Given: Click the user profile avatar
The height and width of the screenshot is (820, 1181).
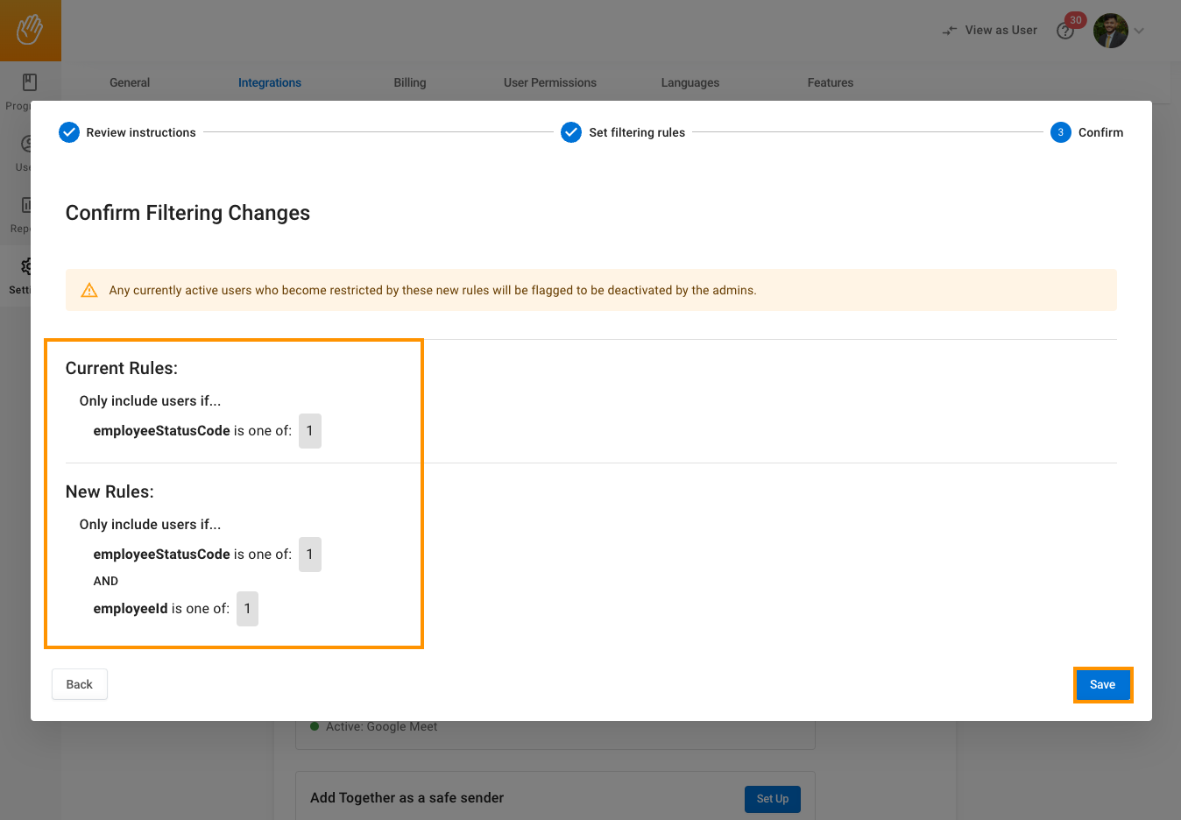Looking at the screenshot, I should pyautogui.click(x=1110, y=31).
